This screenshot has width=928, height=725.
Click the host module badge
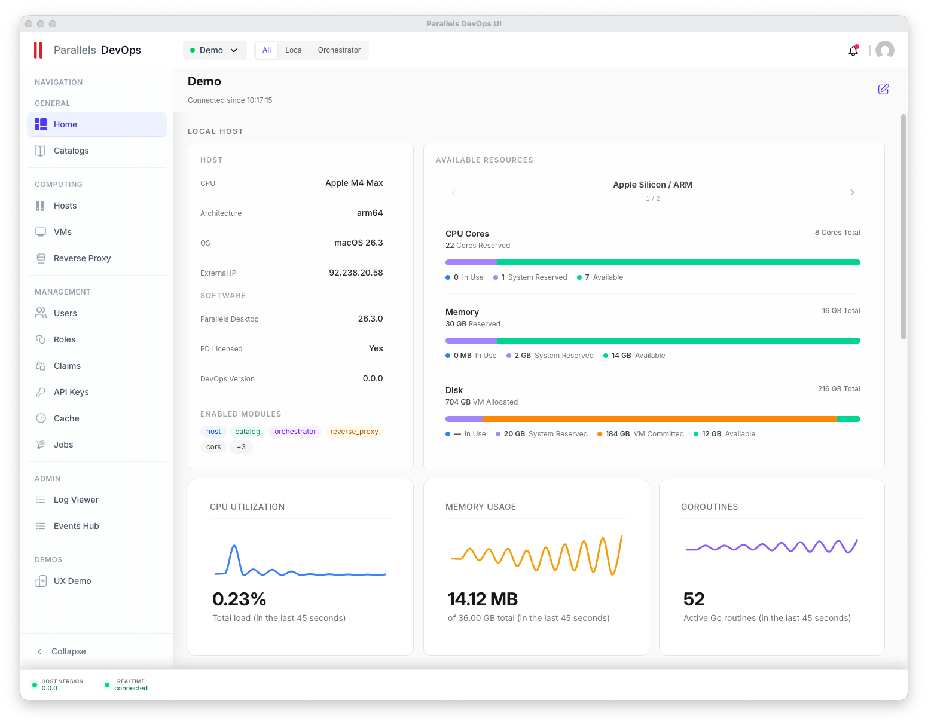click(213, 432)
